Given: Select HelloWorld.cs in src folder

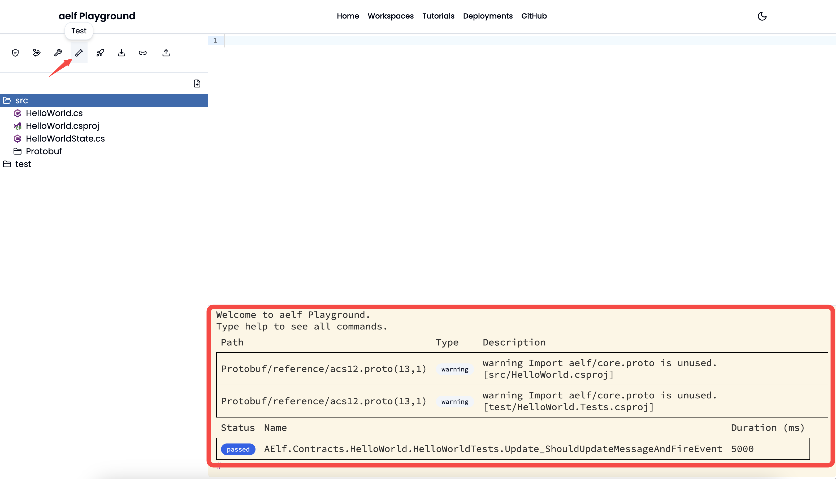Looking at the screenshot, I should tap(54, 113).
